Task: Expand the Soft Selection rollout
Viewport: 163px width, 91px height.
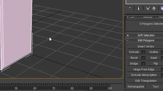Action: tap(145, 35)
